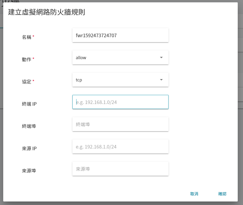Click the 終端埠 label

point(29,126)
